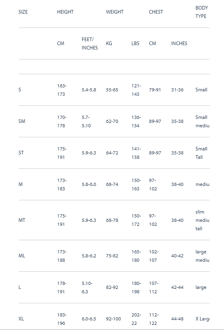Image resolution: width=224 pixels, height=330 pixels.
Task: Select size S row label
Action: pos(20,90)
